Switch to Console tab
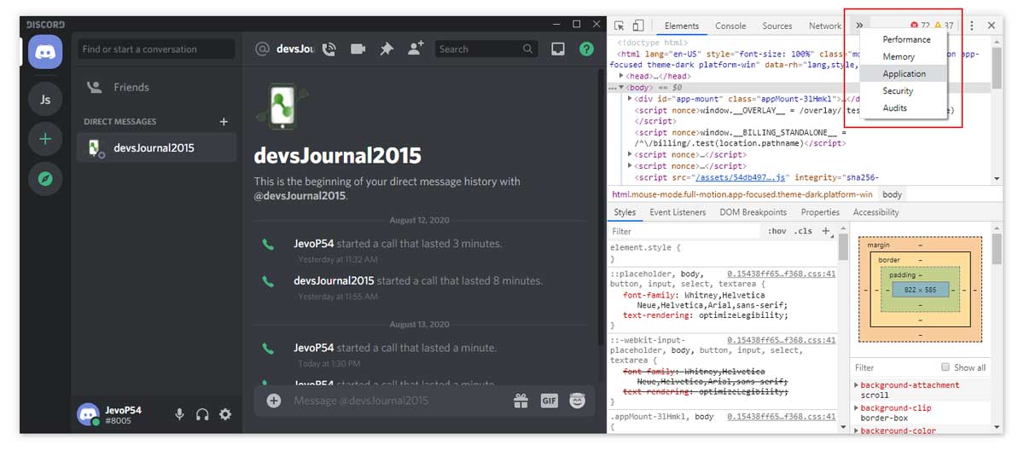This screenshot has width=1024, height=456. click(730, 26)
